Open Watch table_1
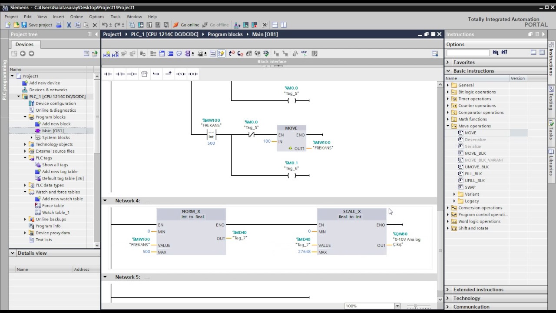556x313 pixels. click(x=56, y=213)
